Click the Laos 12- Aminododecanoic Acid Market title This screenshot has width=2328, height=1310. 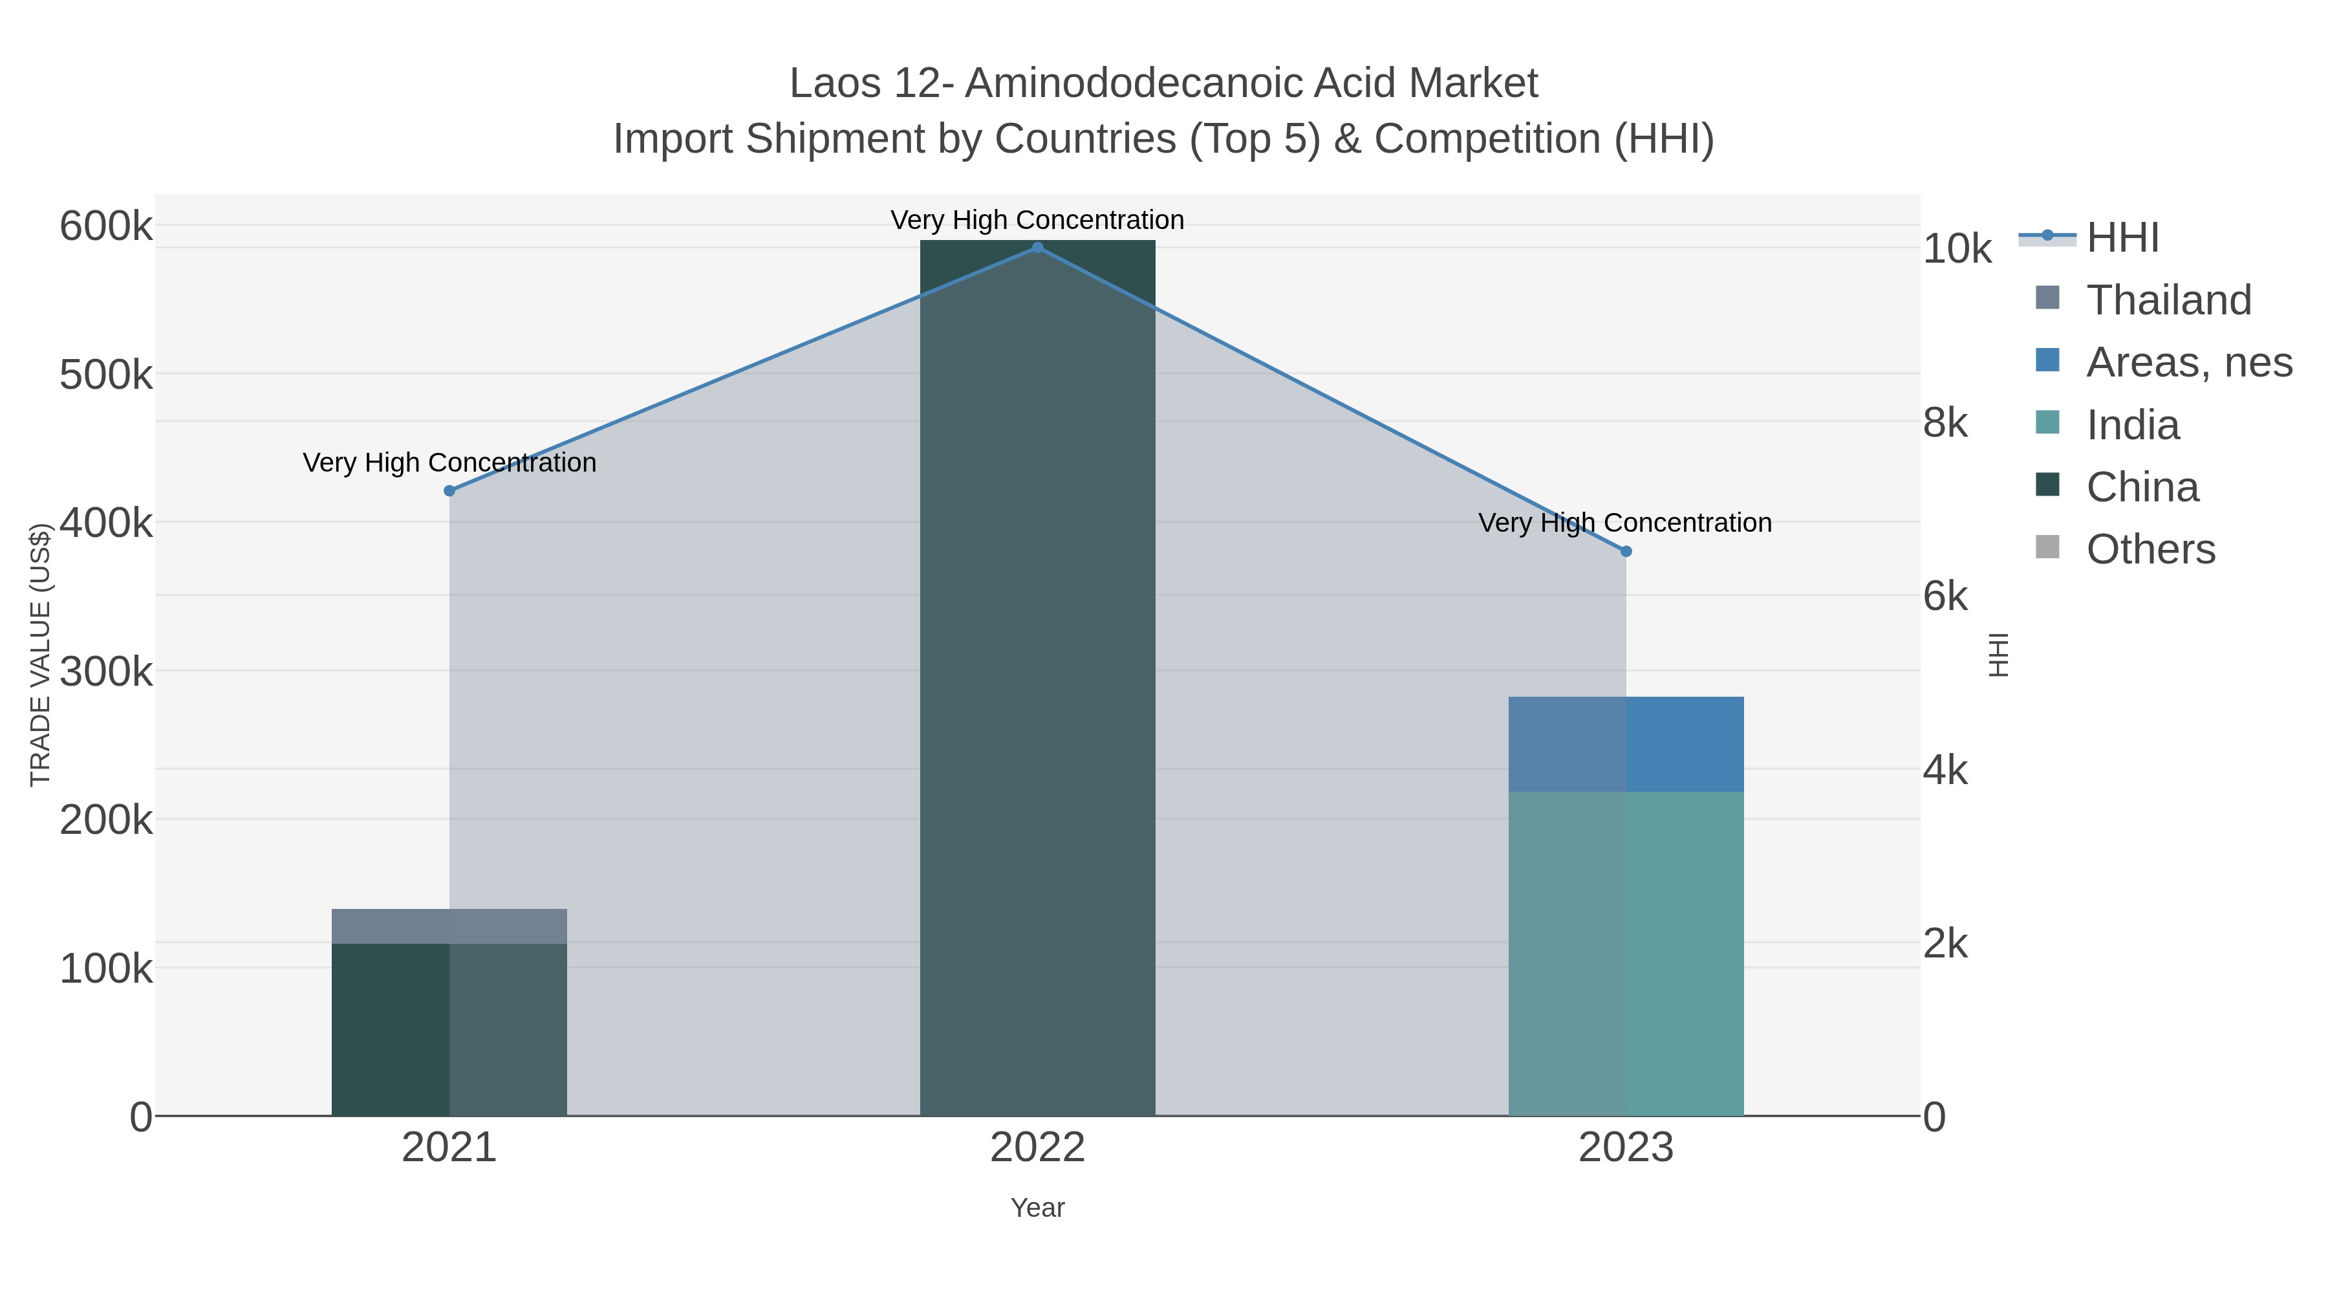click(1164, 83)
